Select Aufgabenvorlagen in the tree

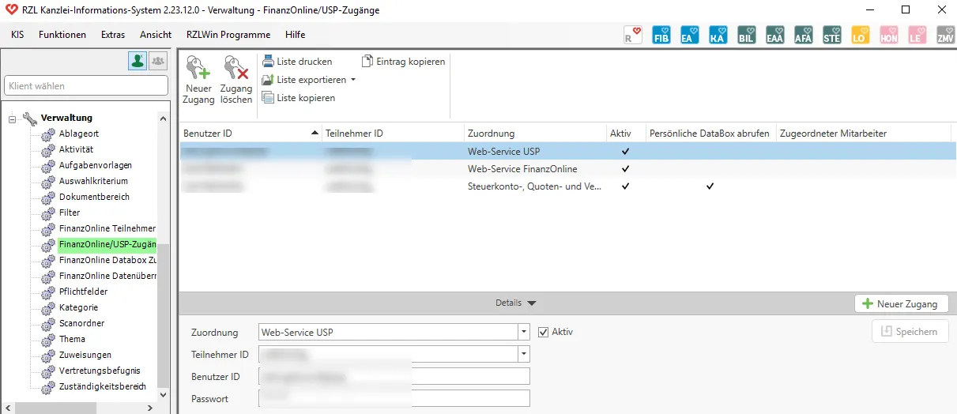96,165
